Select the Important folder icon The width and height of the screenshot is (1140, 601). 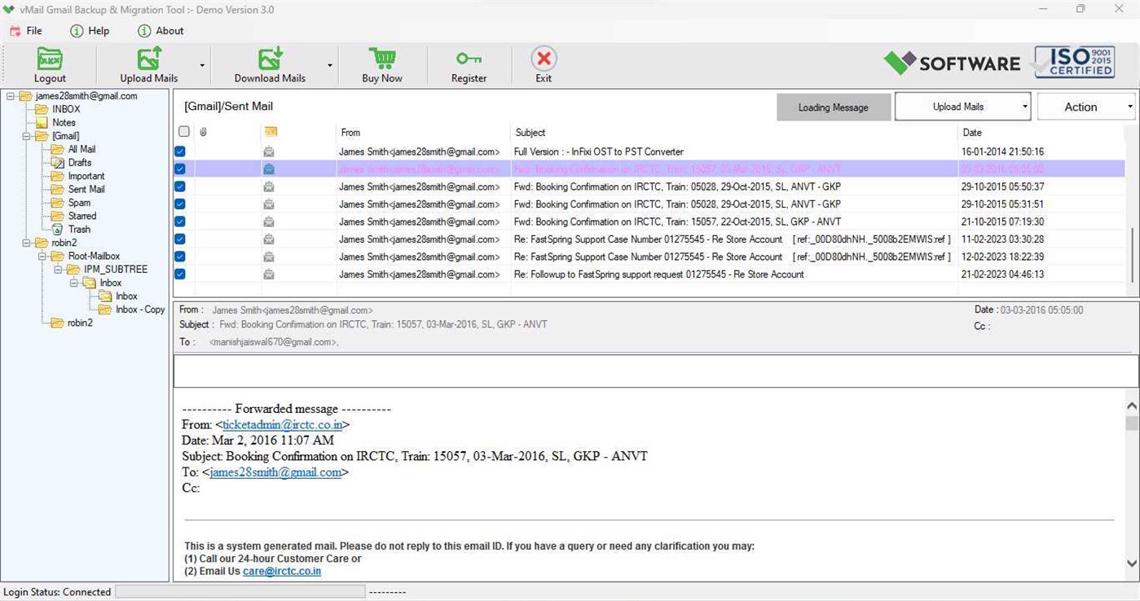click(x=57, y=176)
